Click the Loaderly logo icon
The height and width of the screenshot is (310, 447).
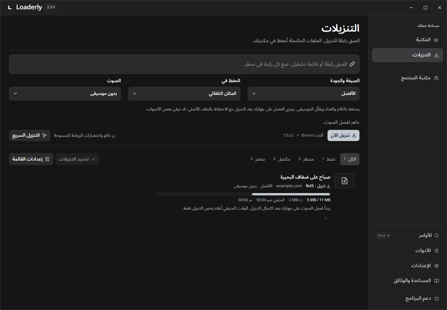[x=10, y=7]
